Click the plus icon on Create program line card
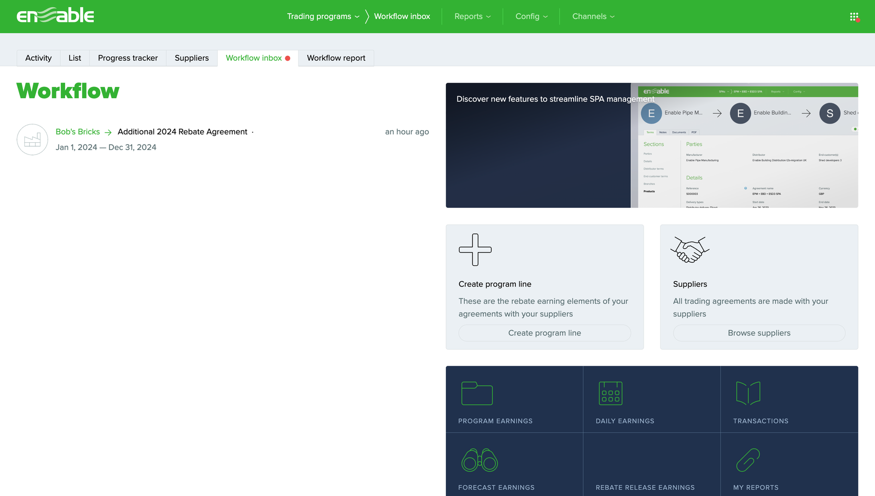Viewport: 875px width, 496px height. point(475,250)
